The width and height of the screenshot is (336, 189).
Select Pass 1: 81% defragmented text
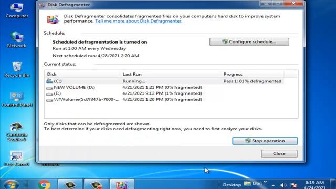(253, 81)
